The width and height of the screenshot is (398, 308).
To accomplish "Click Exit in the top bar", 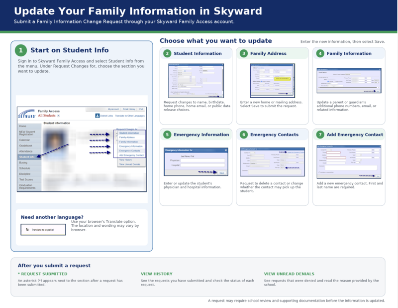I will (x=141, y=109).
